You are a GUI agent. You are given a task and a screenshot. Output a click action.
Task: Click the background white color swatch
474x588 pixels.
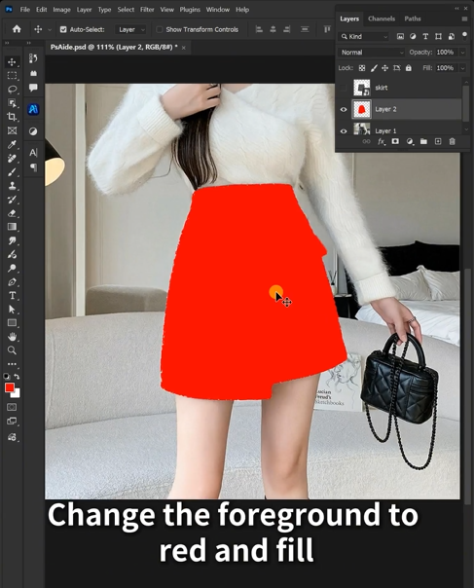[17, 394]
